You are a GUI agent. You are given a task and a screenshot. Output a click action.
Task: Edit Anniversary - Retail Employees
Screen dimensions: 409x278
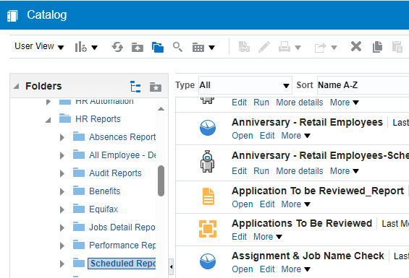point(267,136)
